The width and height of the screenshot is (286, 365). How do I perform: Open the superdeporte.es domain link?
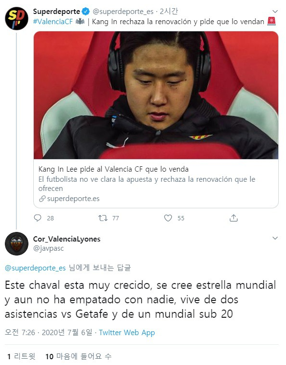tap(73, 199)
